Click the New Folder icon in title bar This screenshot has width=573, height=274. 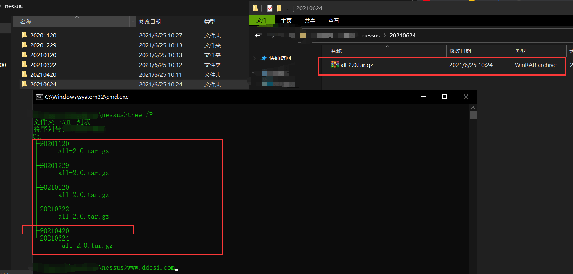(x=279, y=8)
